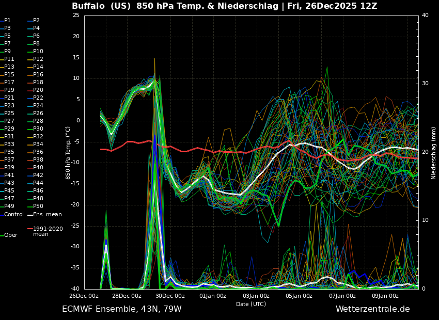Pick the P14 legend label

[x=38, y=67]
